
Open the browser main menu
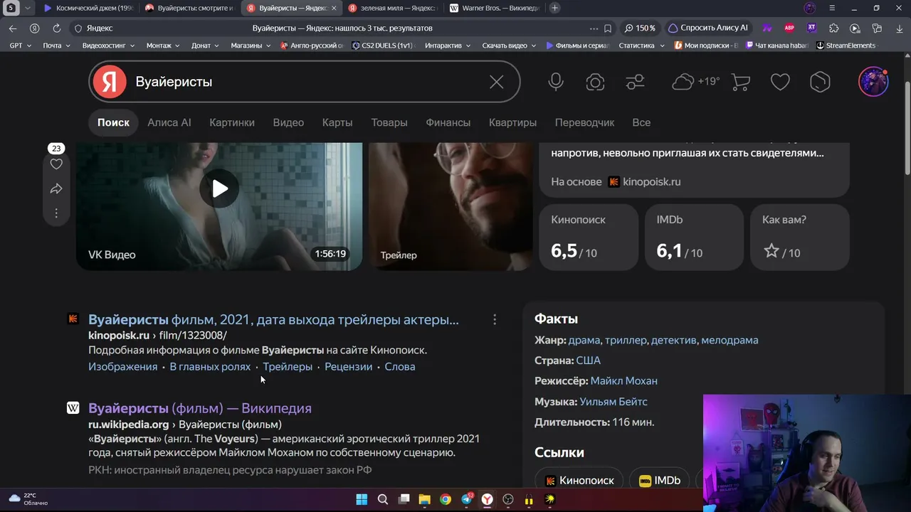831,8
